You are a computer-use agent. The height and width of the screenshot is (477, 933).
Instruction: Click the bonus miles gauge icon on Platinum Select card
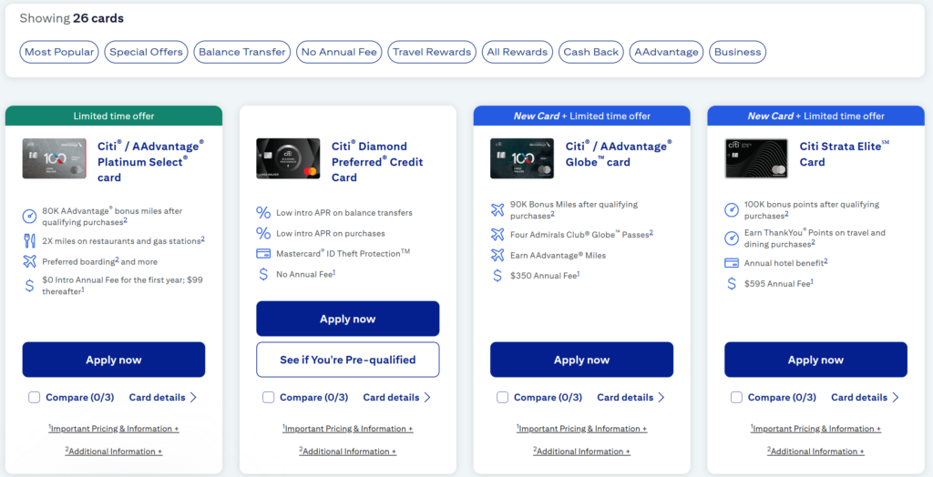(30, 216)
